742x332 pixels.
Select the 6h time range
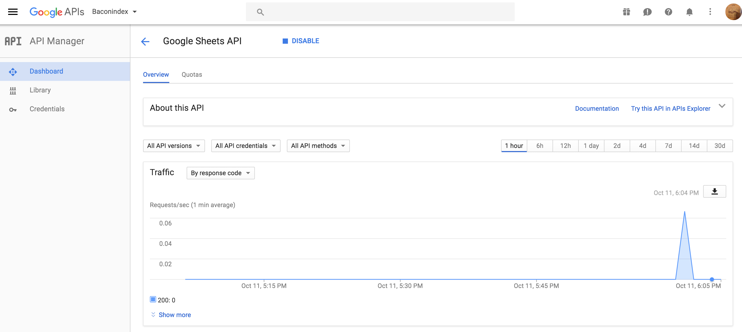pos(540,146)
